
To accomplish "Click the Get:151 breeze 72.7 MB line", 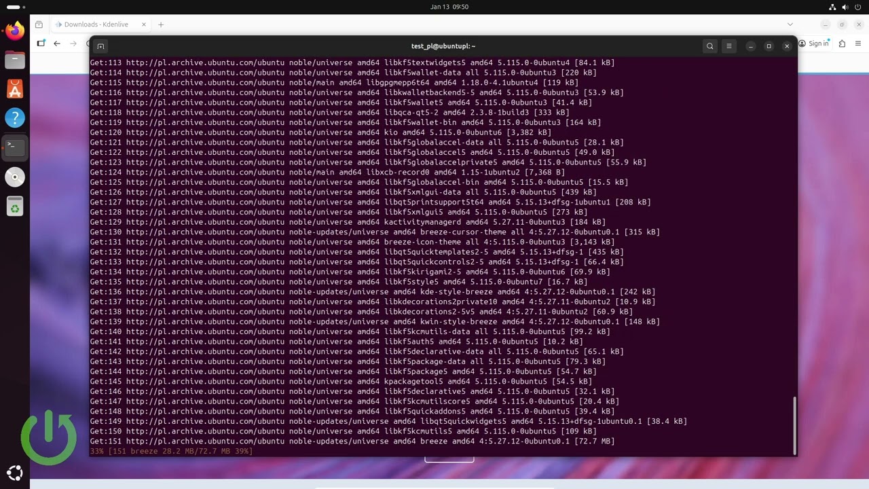I will (352, 441).
